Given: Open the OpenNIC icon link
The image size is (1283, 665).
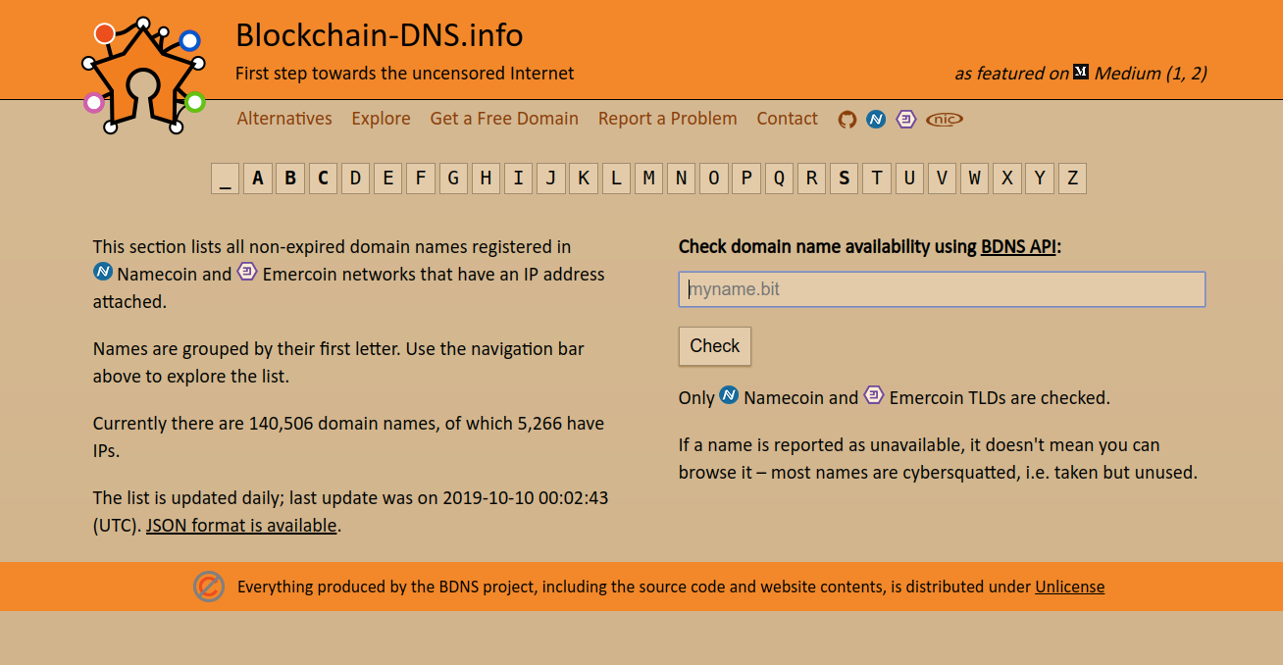Looking at the screenshot, I should (x=945, y=119).
